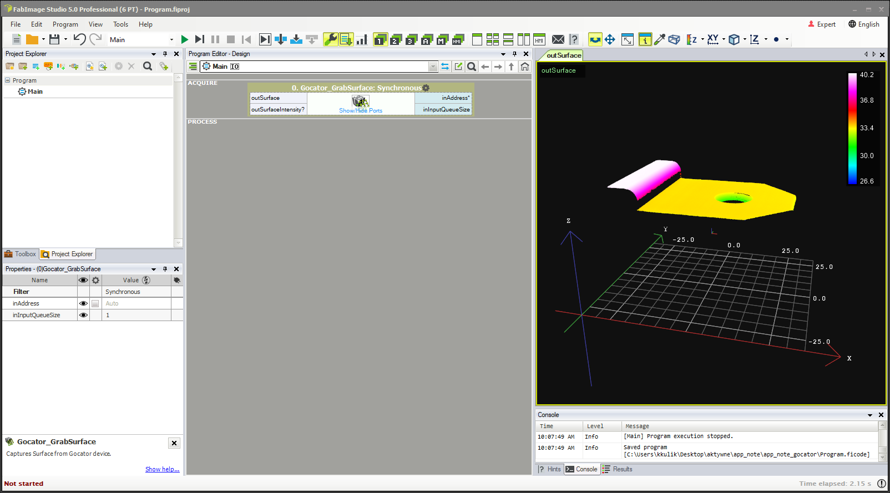Screen dimensions: 890x493
Task: Click the fit-to-window resize view icon
Action: click(x=628, y=39)
